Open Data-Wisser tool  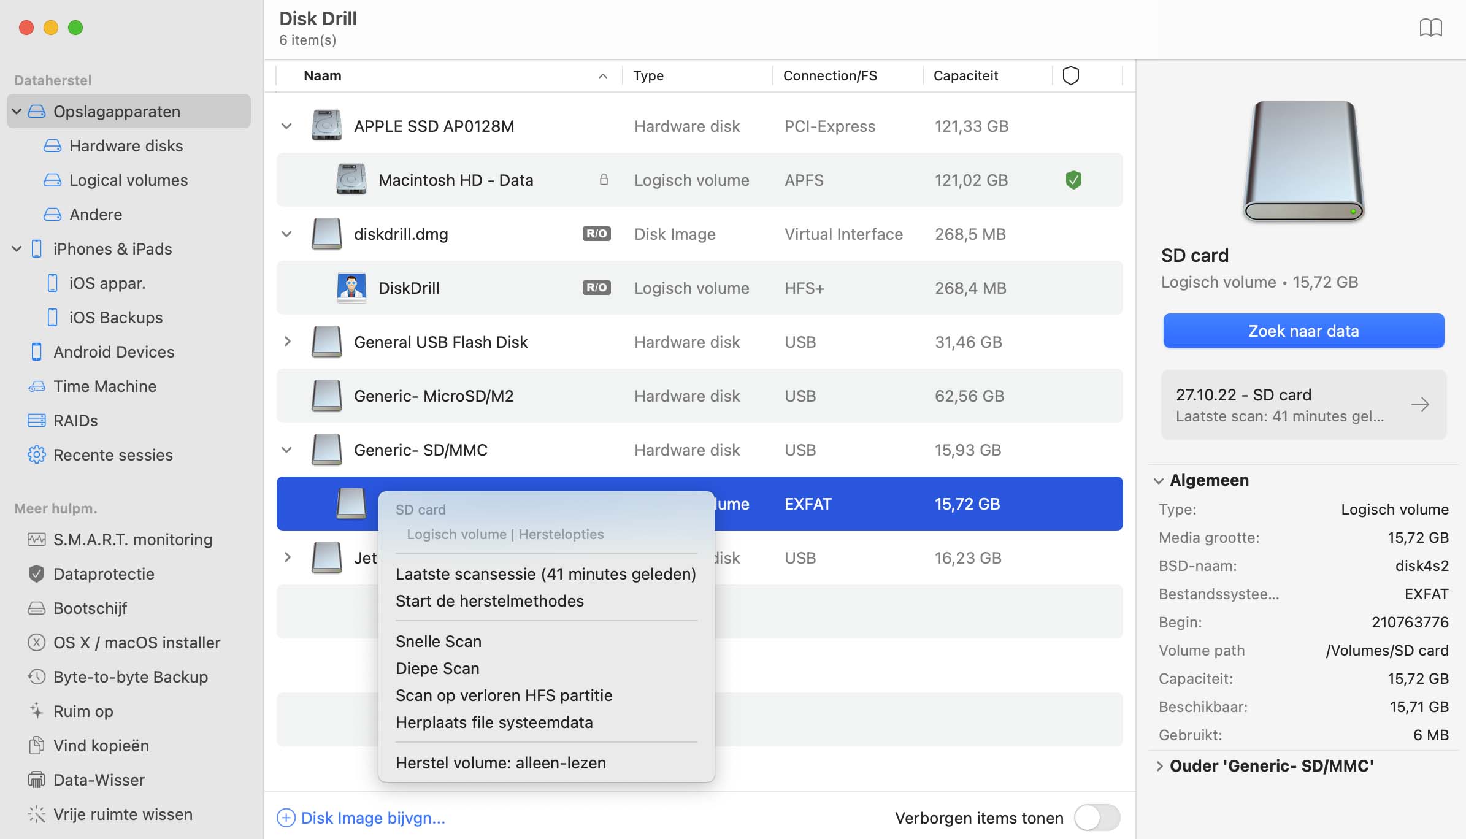coord(99,780)
